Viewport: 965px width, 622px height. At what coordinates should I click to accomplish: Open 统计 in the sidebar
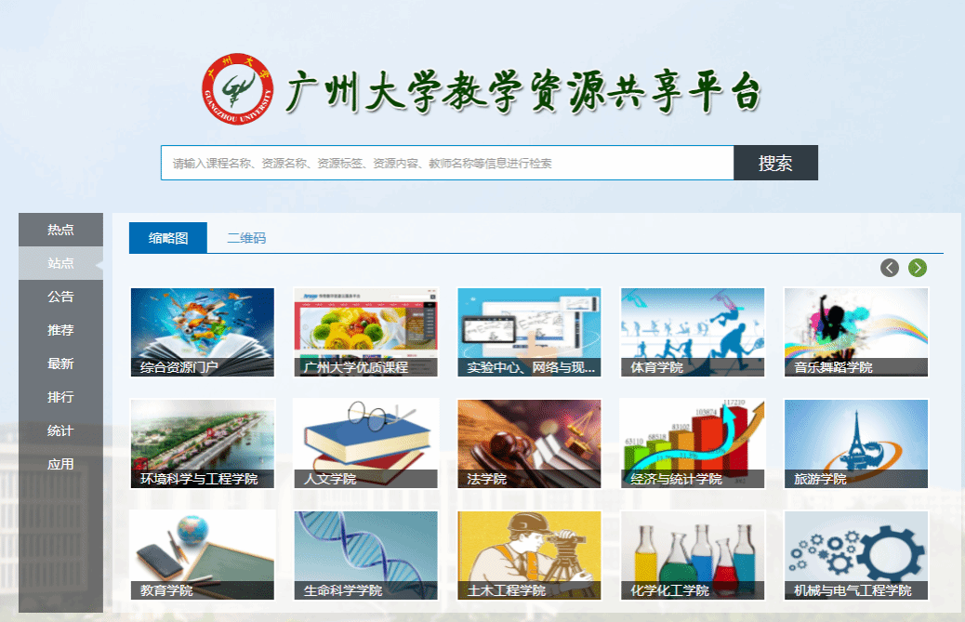[60, 430]
